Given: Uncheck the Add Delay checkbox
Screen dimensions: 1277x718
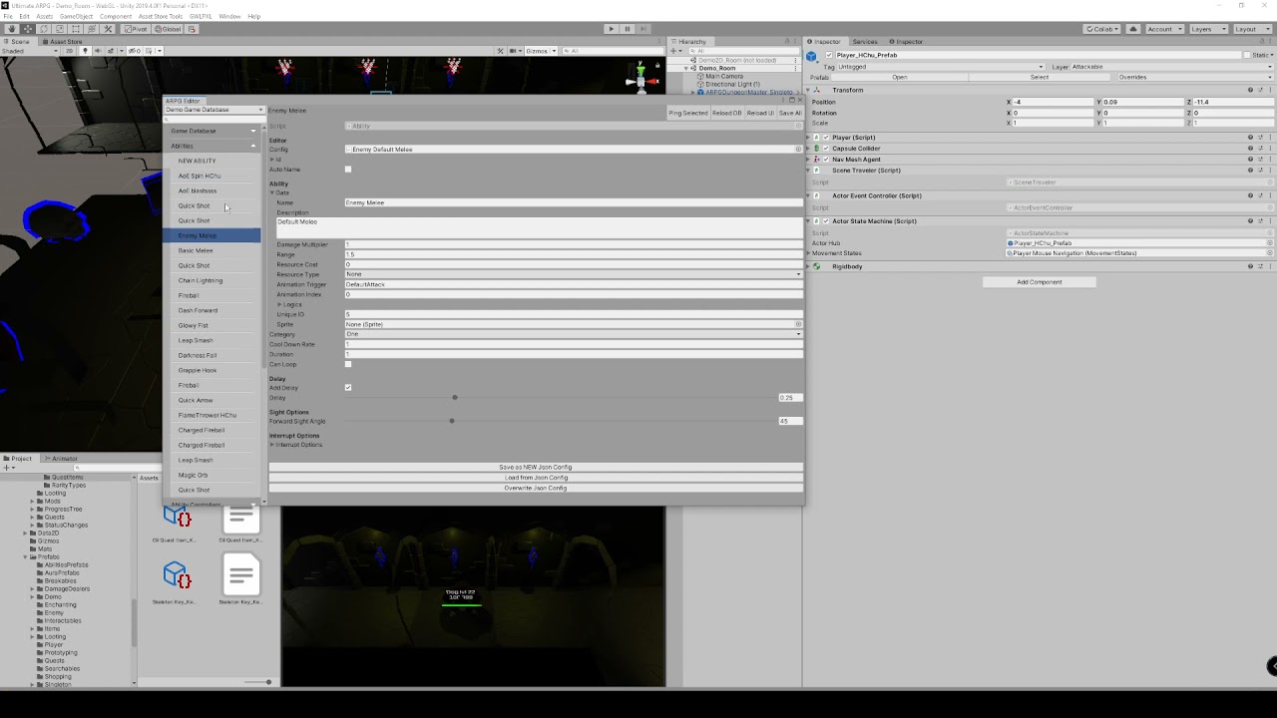Looking at the screenshot, I should [348, 387].
